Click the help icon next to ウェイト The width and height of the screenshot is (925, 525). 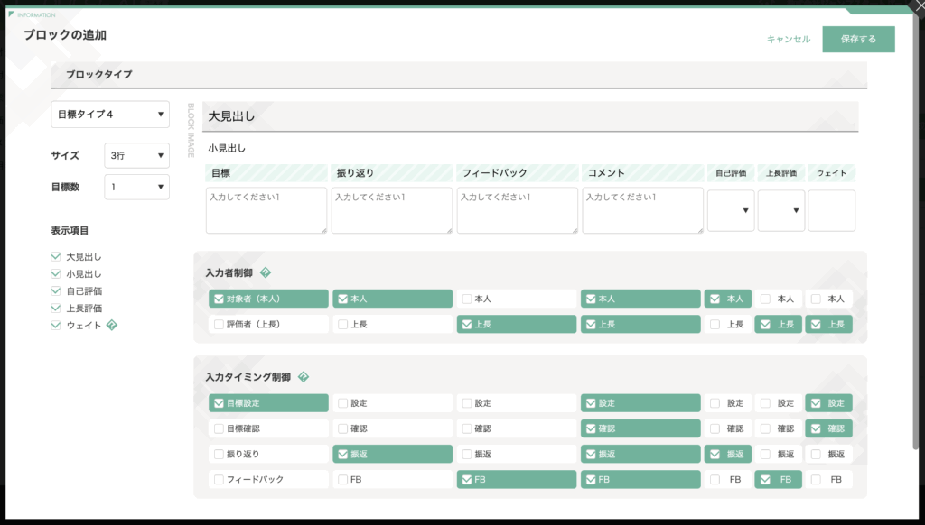pos(112,325)
